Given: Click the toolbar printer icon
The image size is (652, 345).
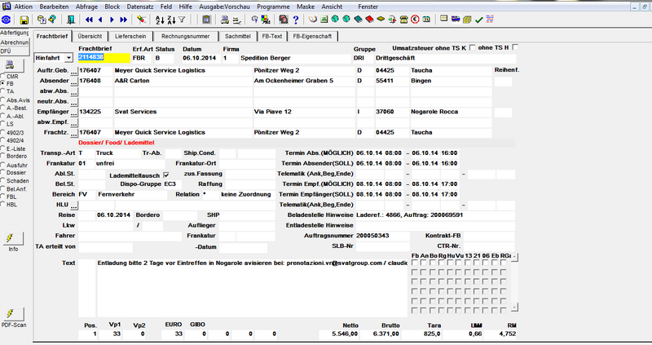Looking at the screenshot, I should [225, 20].
